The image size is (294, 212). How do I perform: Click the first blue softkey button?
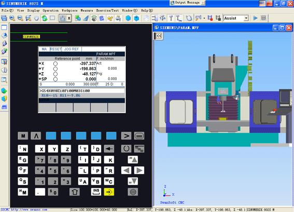tap(51, 136)
